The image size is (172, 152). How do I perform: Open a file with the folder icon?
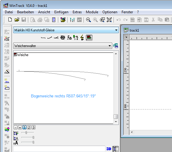tap(17, 20)
